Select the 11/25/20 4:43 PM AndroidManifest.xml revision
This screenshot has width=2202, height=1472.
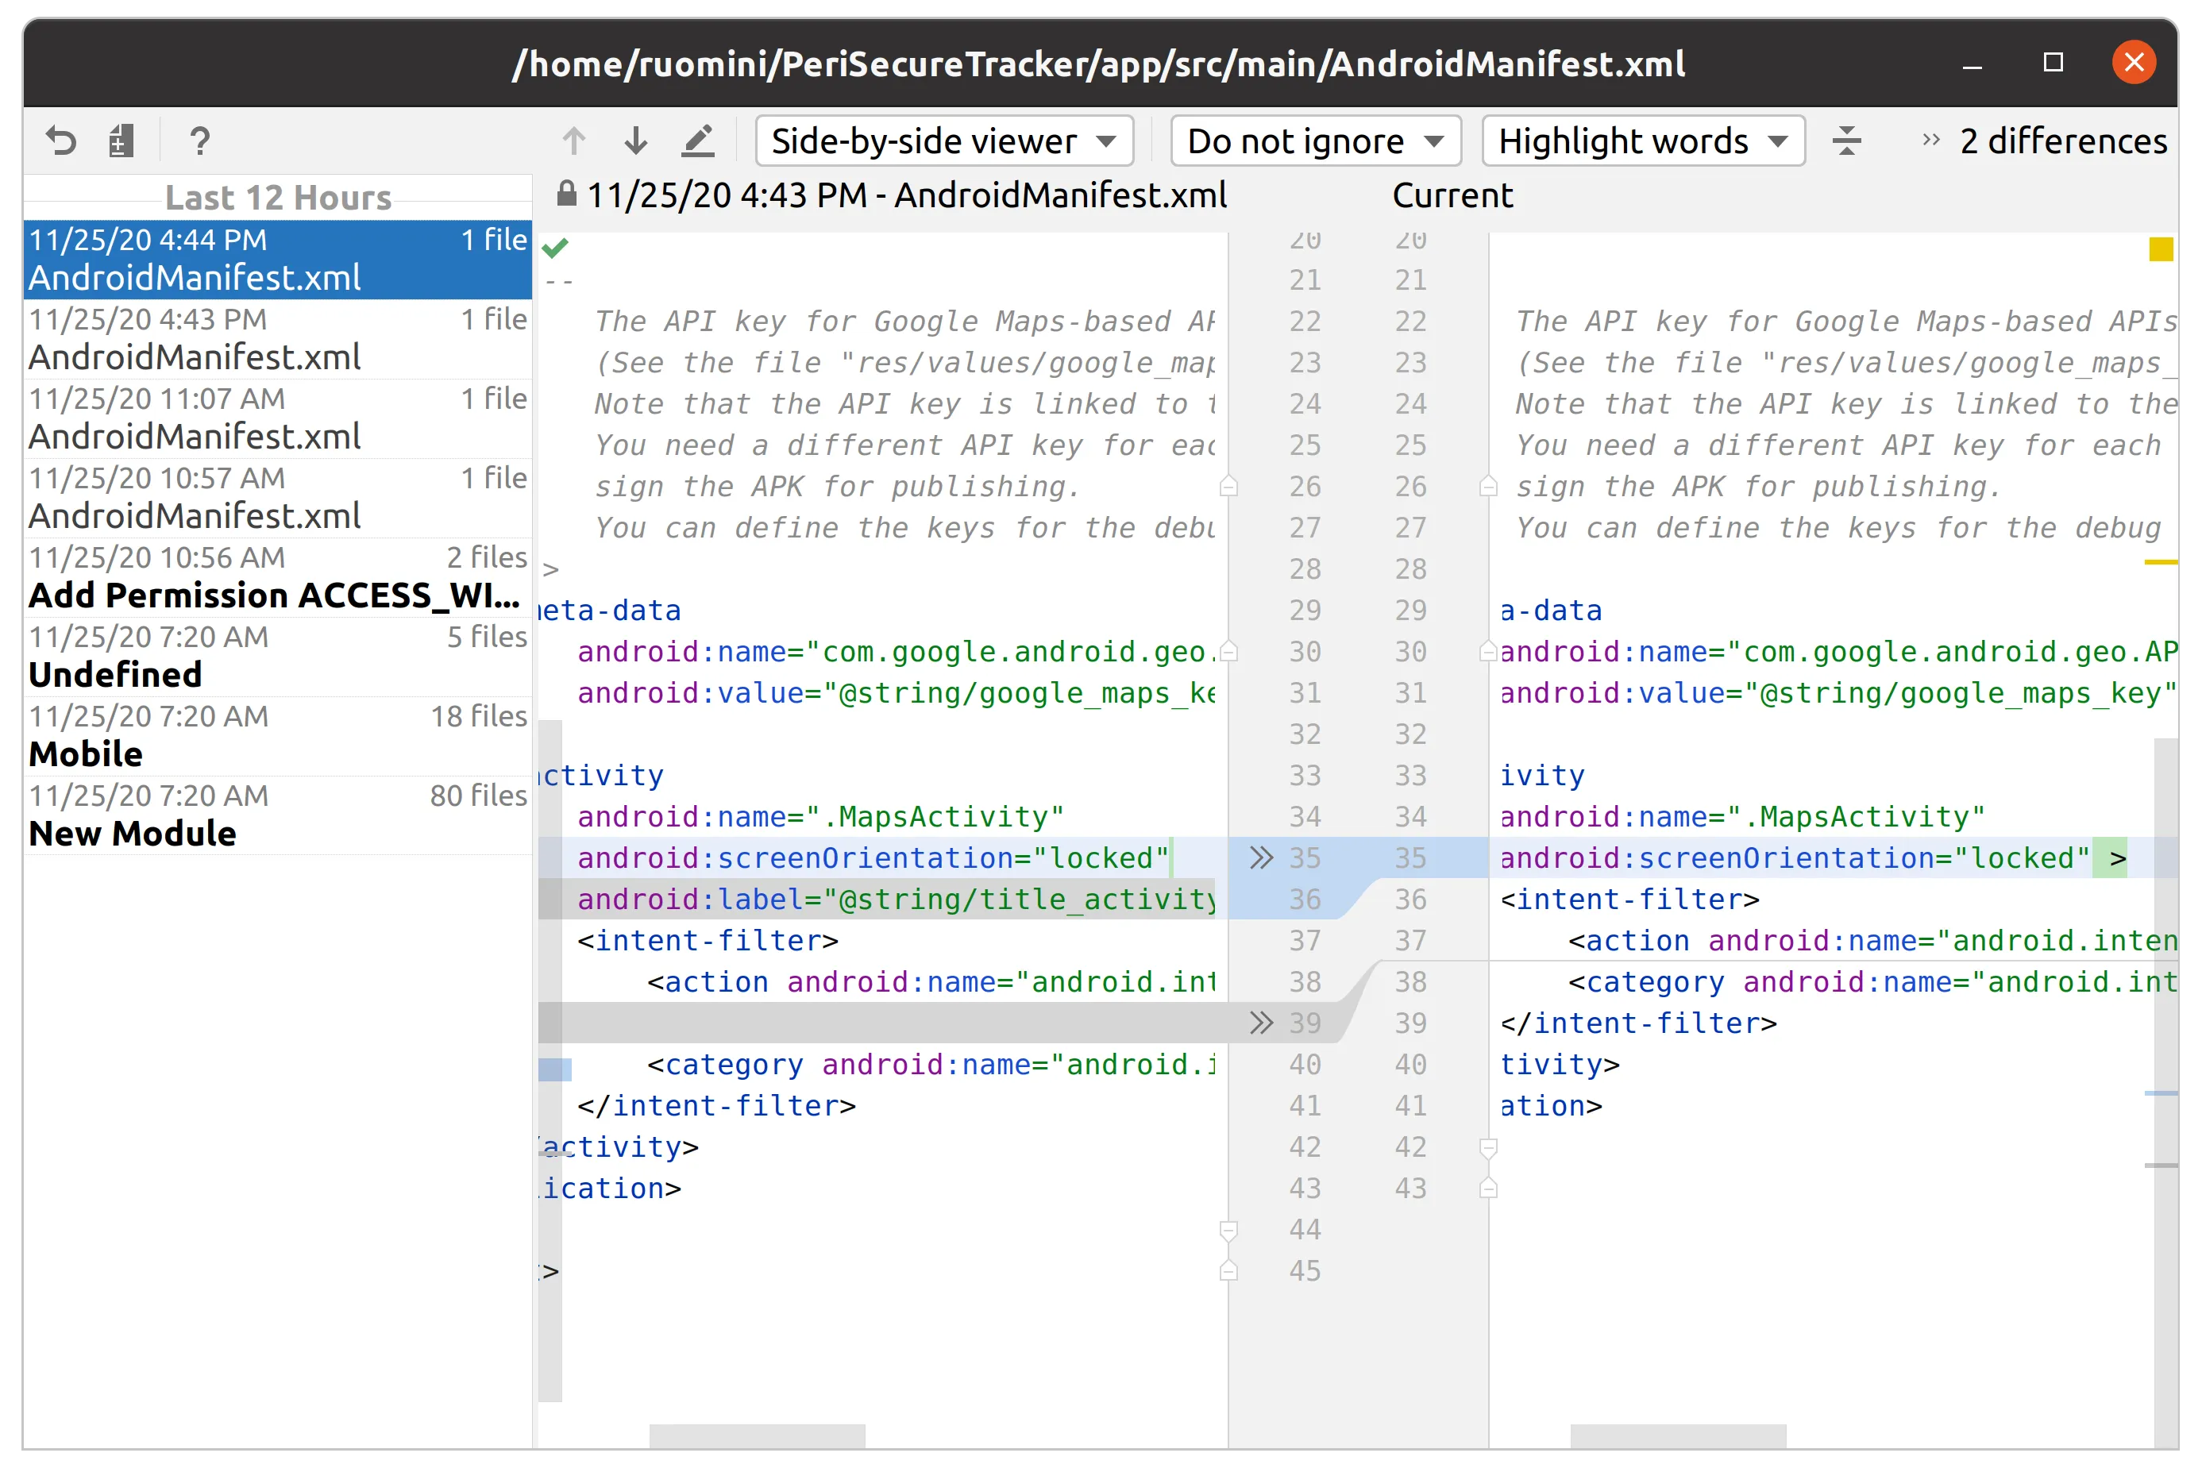[278, 339]
